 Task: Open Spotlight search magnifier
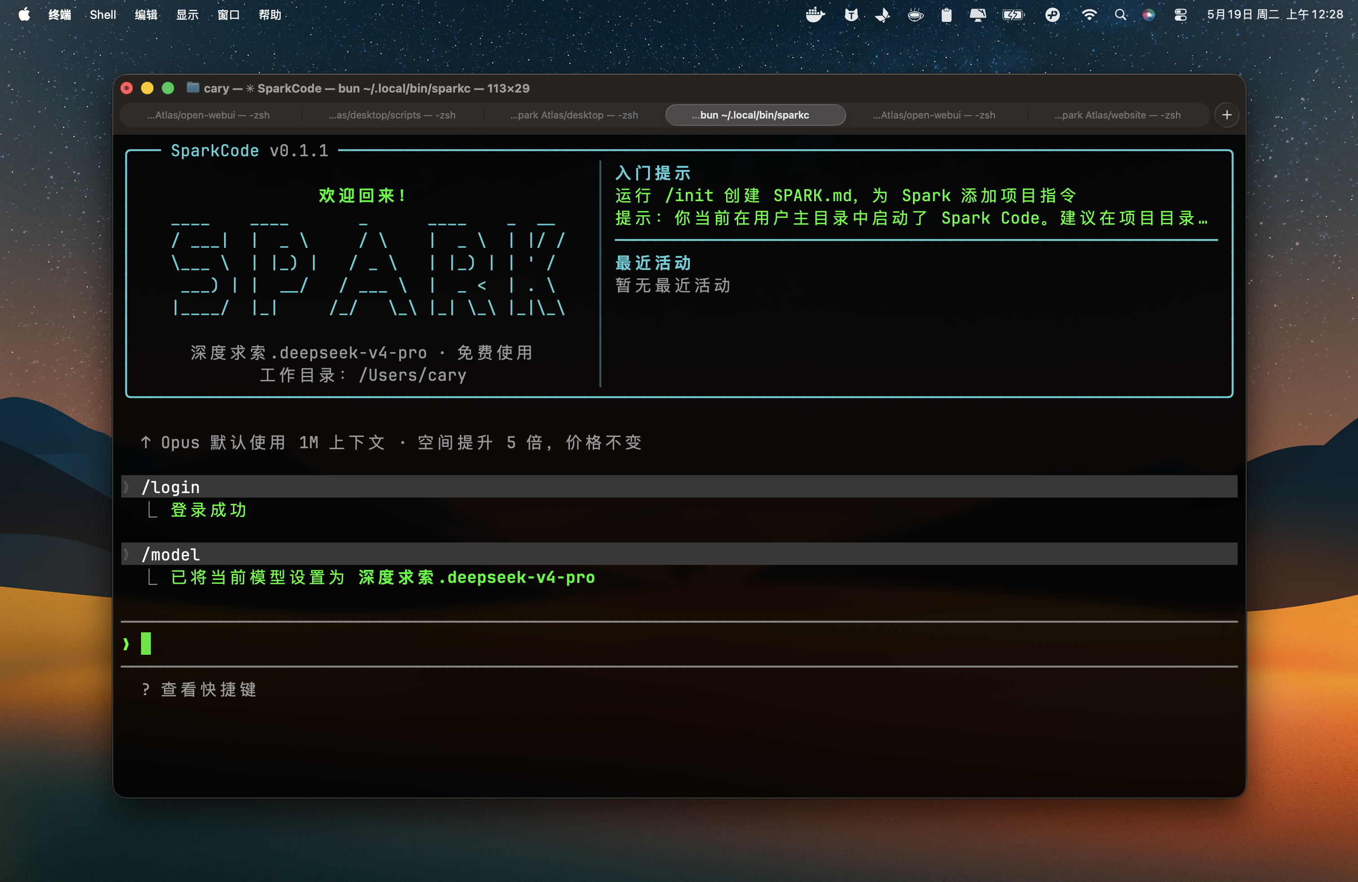(1120, 15)
